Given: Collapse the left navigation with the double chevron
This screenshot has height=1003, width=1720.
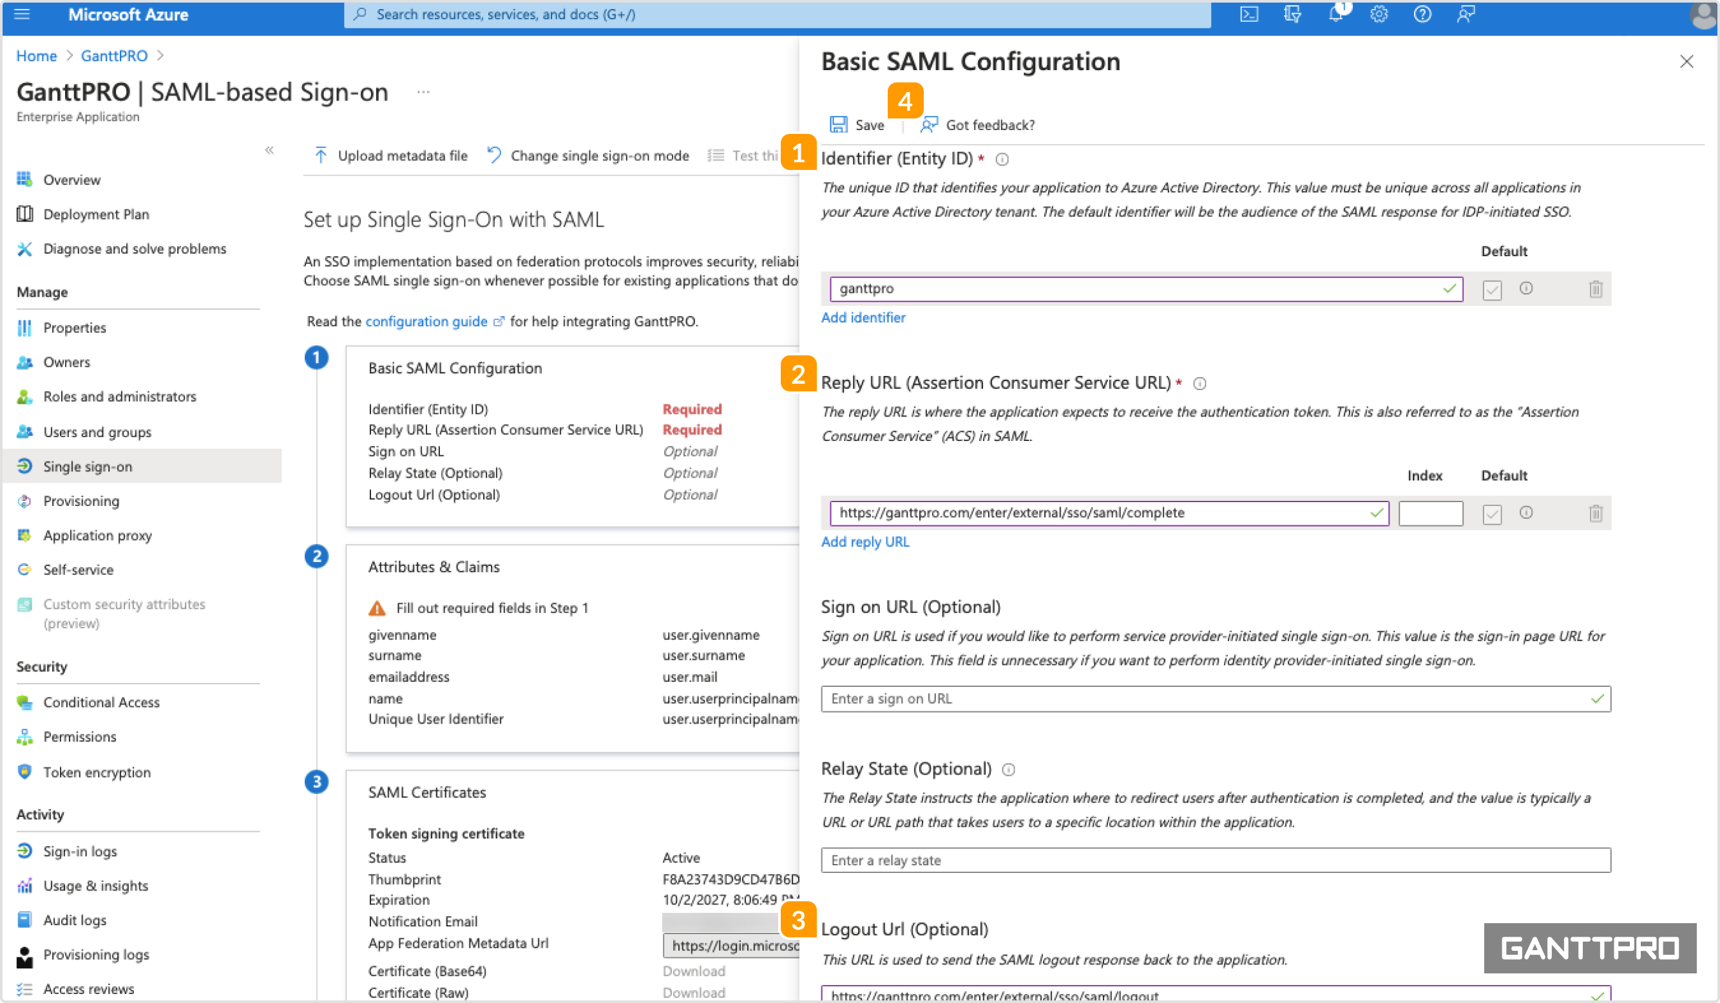Looking at the screenshot, I should 270,149.
